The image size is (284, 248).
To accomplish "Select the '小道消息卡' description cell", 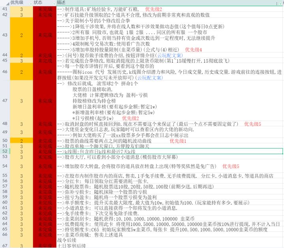I will (x=170, y=208).
